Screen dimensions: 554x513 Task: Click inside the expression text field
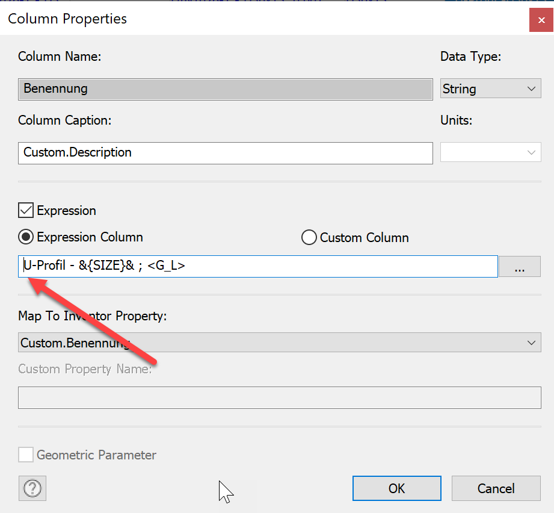[x=241, y=266]
